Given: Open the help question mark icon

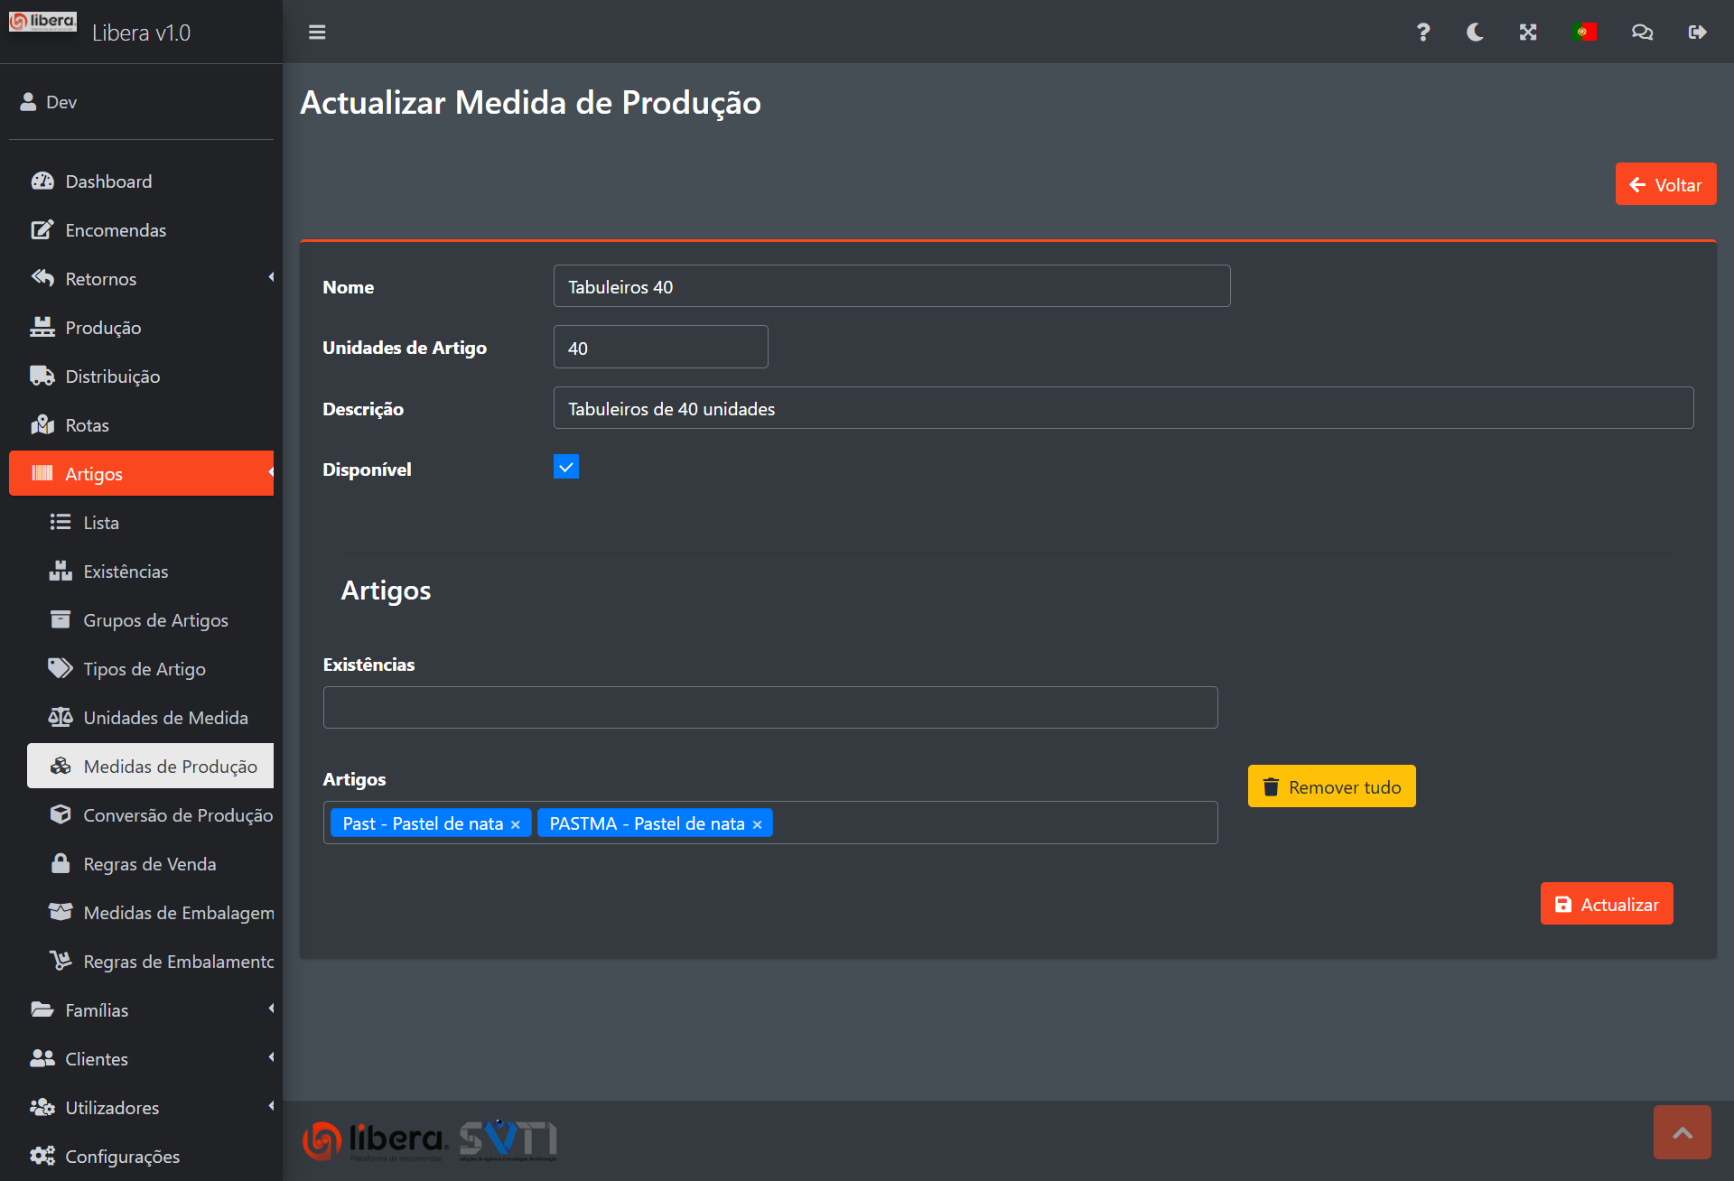Looking at the screenshot, I should point(1422,33).
